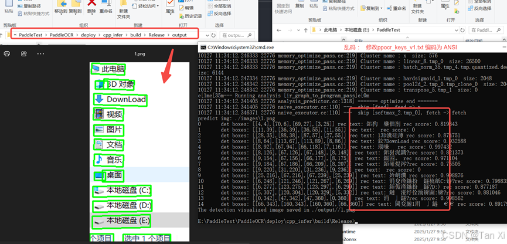507x244 pixels.
Task: Click Back arrow in right Explorer window
Action: pyautogui.click(x=279, y=30)
